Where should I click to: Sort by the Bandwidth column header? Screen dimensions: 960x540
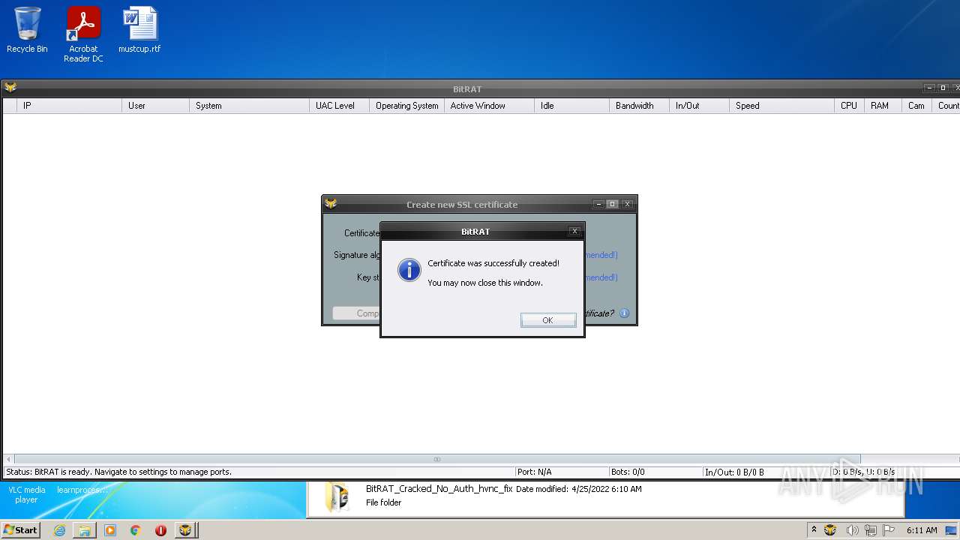639,106
